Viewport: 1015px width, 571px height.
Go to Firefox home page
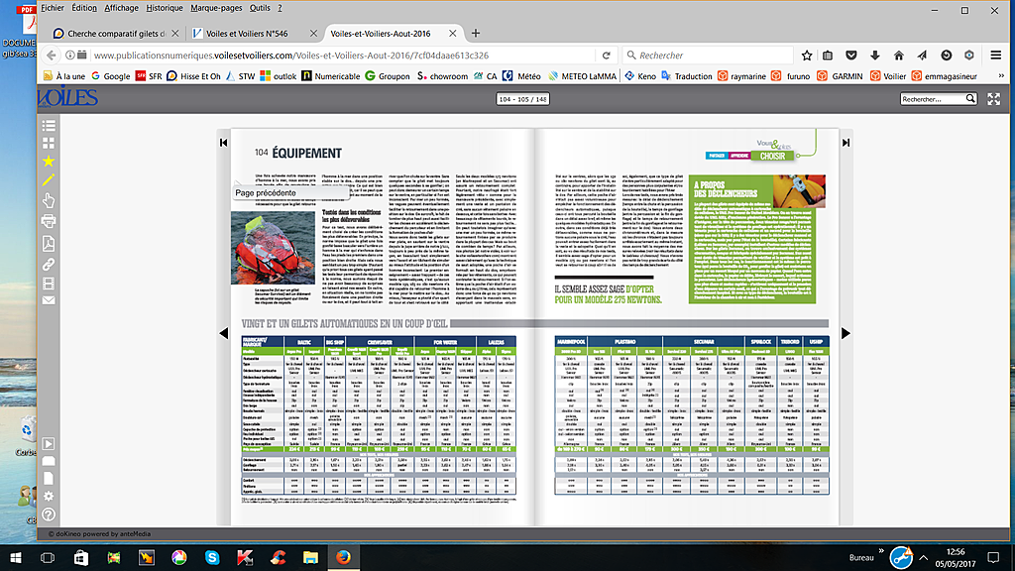click(898, 56)
